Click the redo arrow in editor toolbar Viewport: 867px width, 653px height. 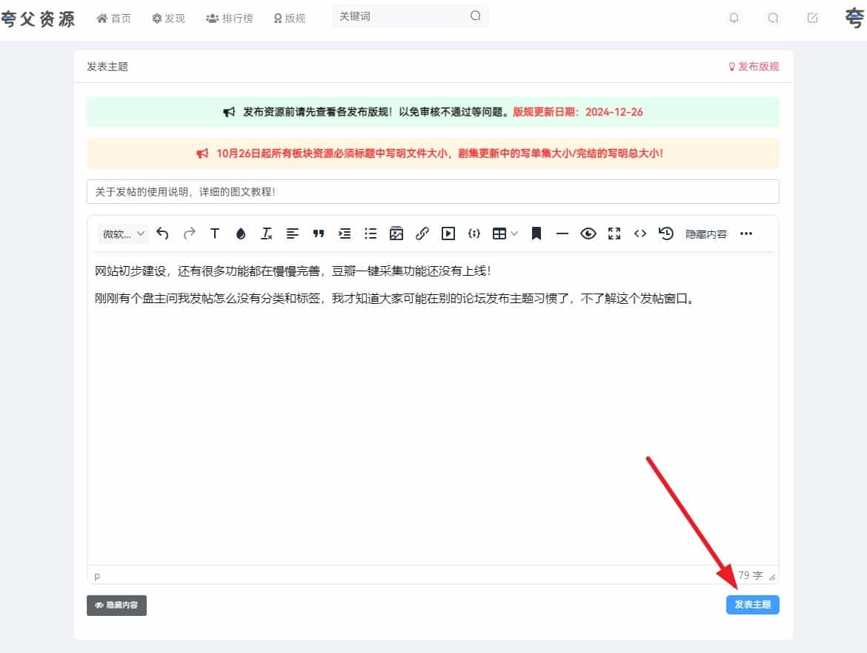[189, 233]
